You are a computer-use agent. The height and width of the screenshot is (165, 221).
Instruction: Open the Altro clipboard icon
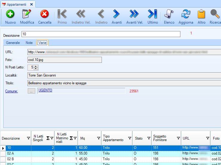click(x=202, y=14)
